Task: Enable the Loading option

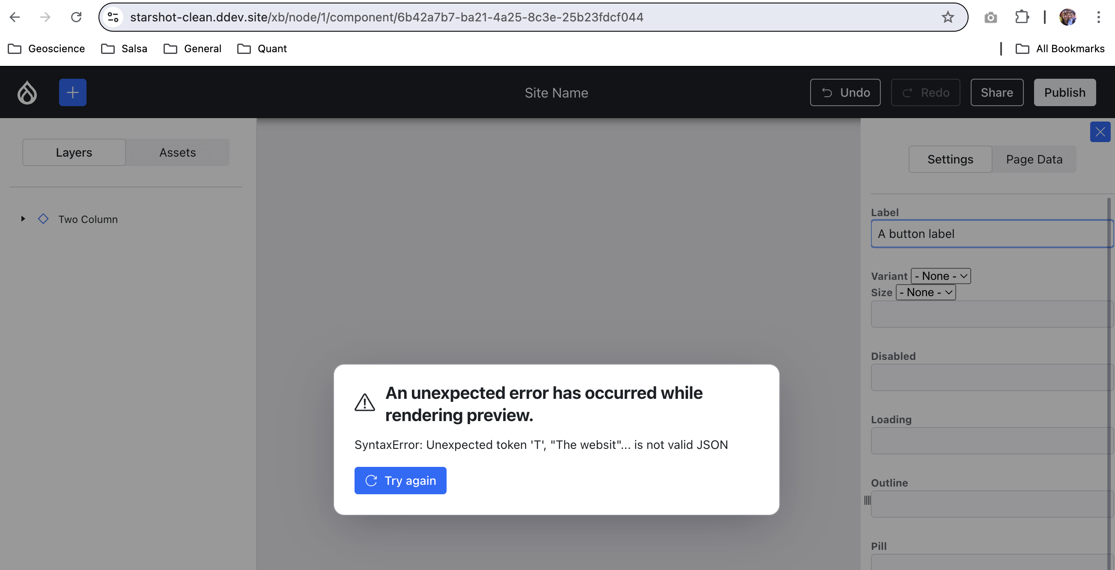Action: click(x=991, y=441)
